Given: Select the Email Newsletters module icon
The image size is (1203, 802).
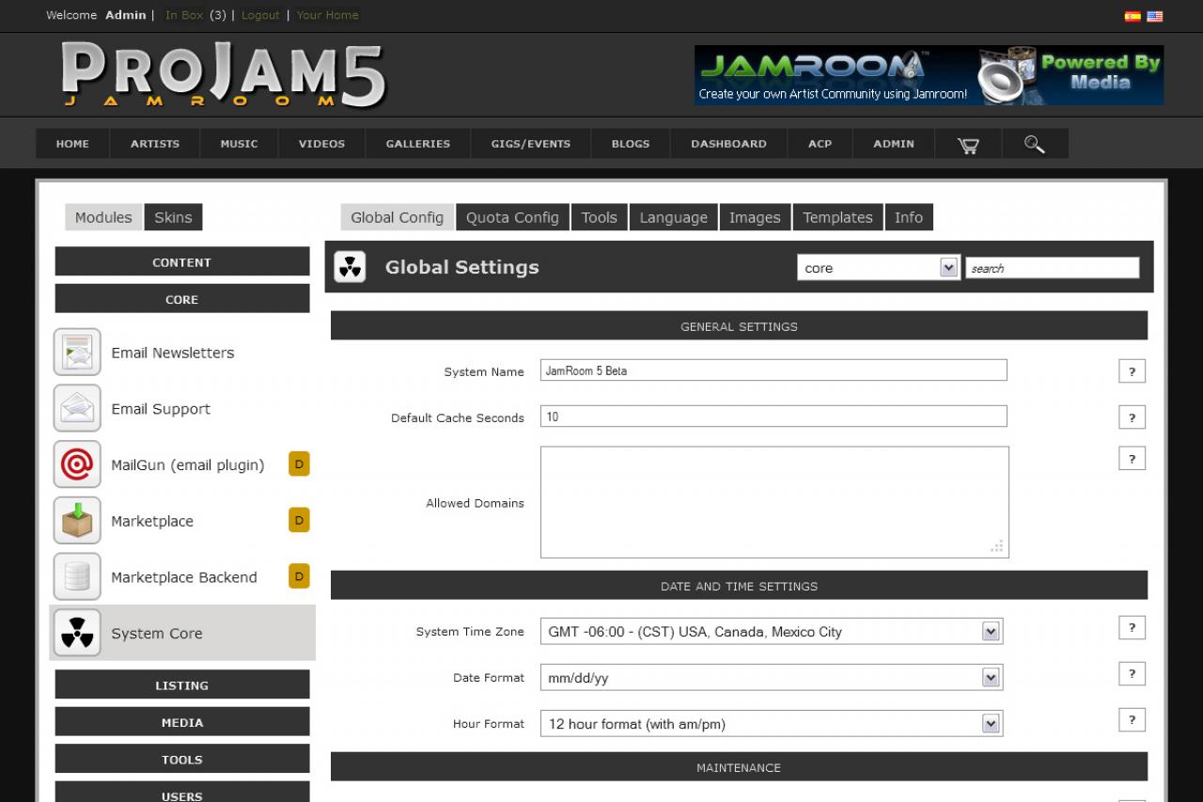Looking at the screenshot, I should click(77, 352).
